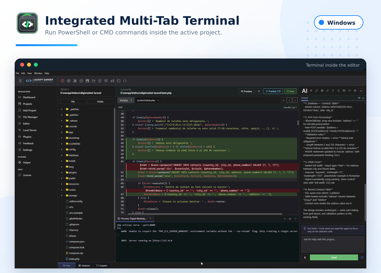Image resolution: width=381 pixels, height=273 pixels.
Task: Click the key icon in AI panel header
Action: pyautogui.click(x=328, y=91)
